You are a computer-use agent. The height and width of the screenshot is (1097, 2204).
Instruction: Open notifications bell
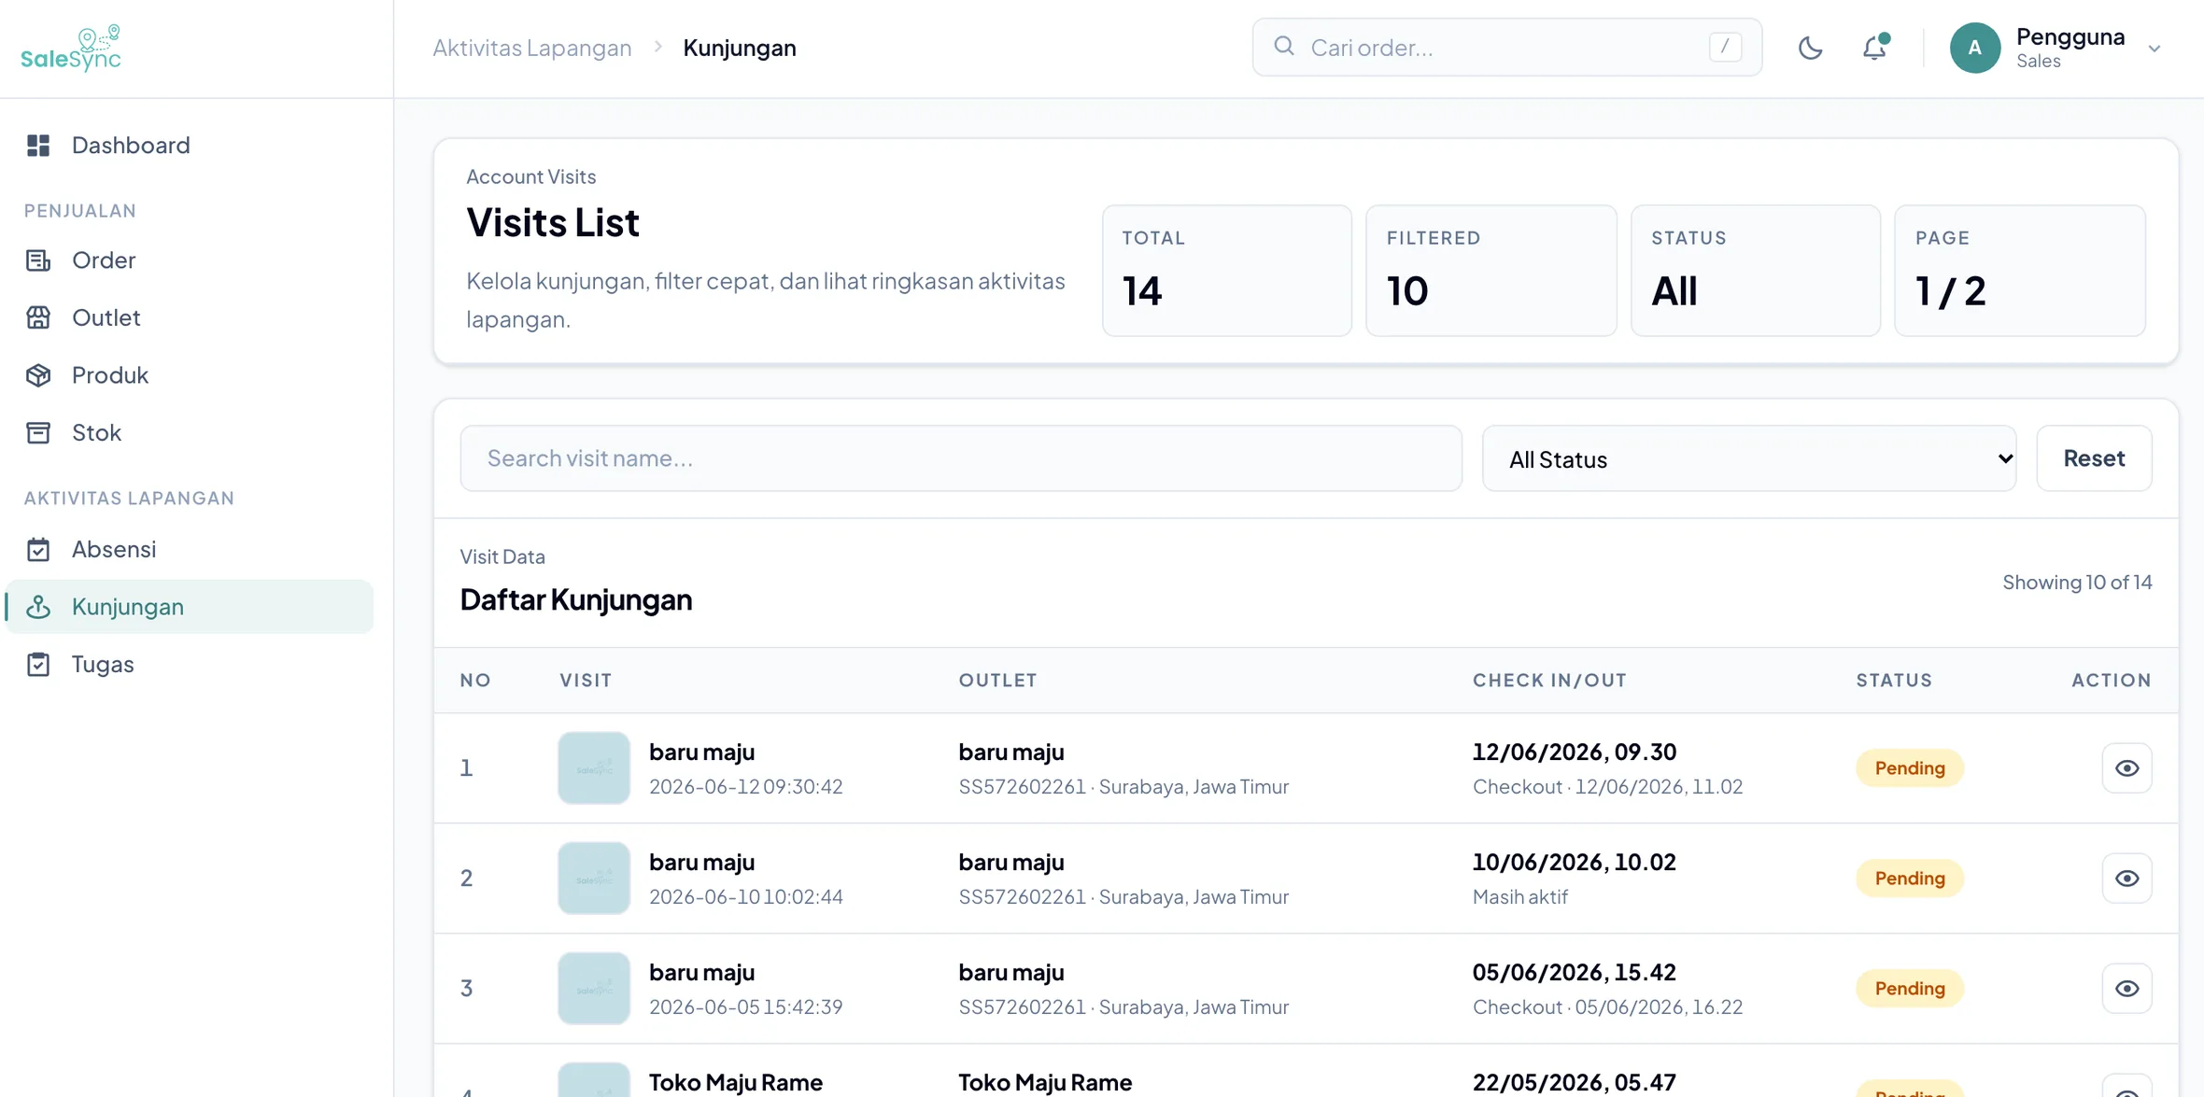pyautogui.click(x=1874, y=48)
